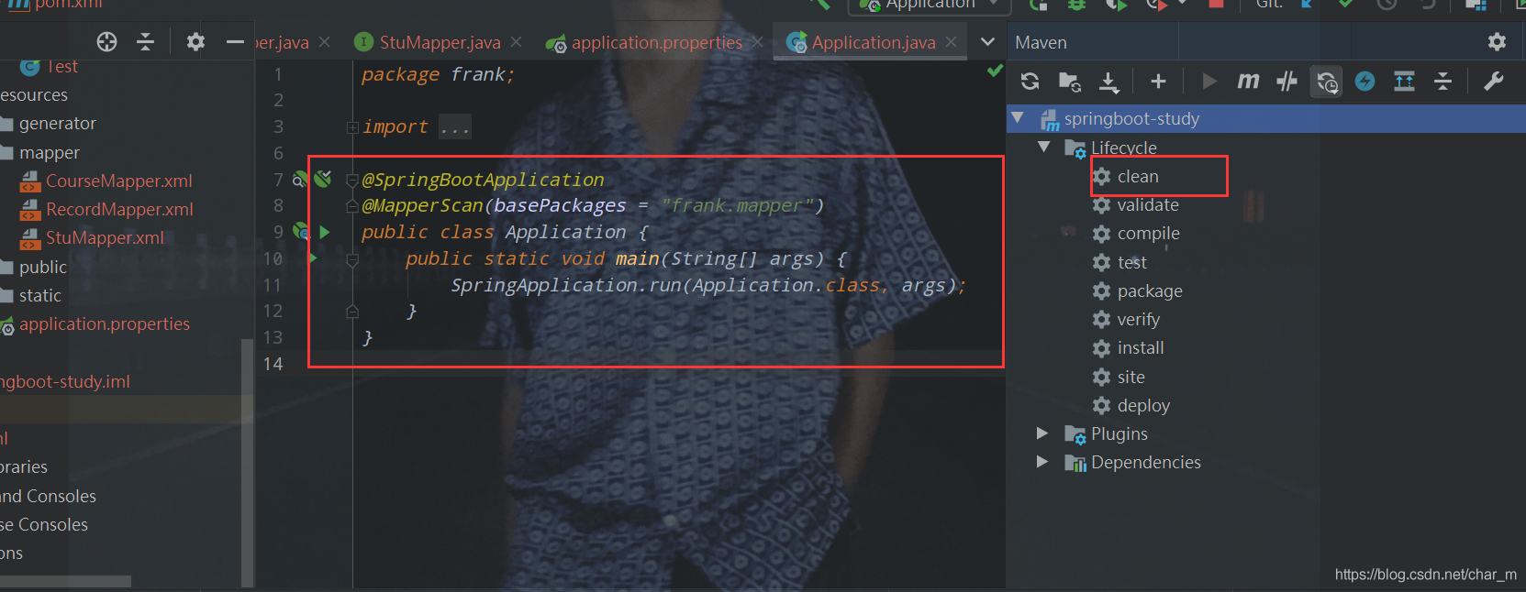This screenshot has height=592, width=1526.
Task: Reload all Maven projects
Action: (x=1030, y=82)
